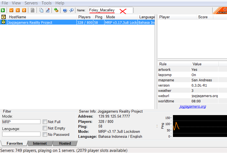Click the MRP v3.17.3u8 mode cell in row
The image size is (227, 153).
[x=121, y=22]
